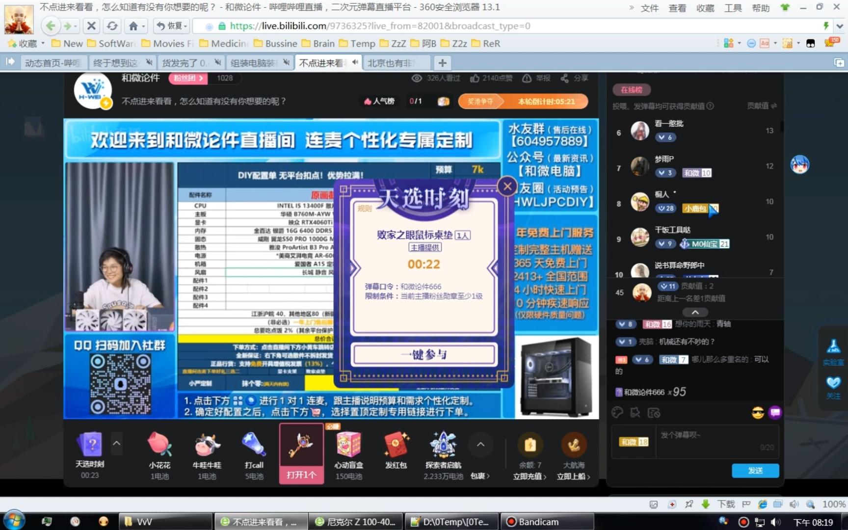Click the 2140点赞 thumbs-up icon
Screen dimensions: 848x530
pos(475,78)
